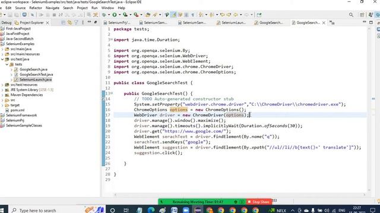Click line 17 in the editor
380x213 pixels.
point(240,115)
